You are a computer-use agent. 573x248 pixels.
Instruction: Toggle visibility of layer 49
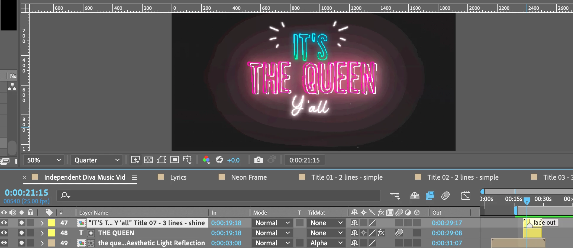tap(4, 243)
